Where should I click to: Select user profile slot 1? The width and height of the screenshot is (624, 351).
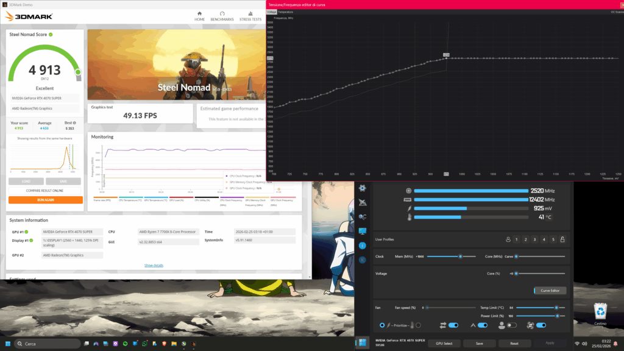coord(517,239)
